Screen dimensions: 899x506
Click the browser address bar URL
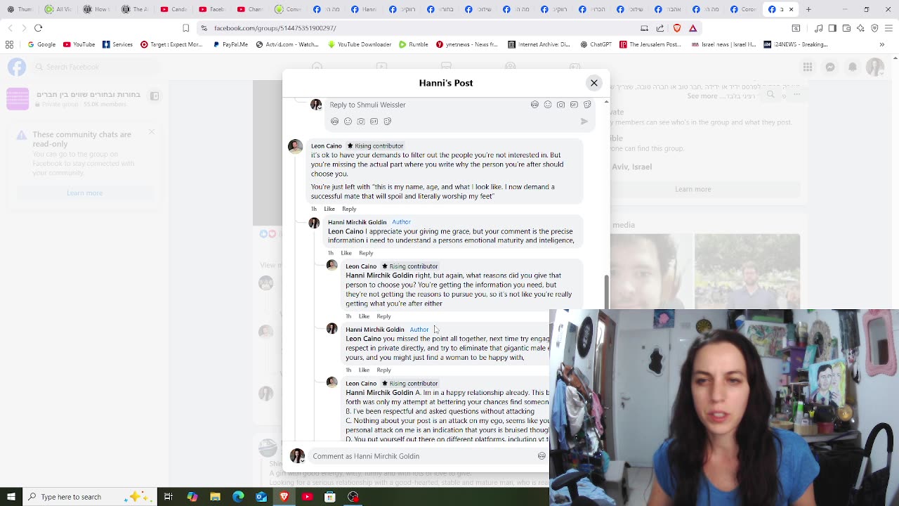(x=275, y=28)
